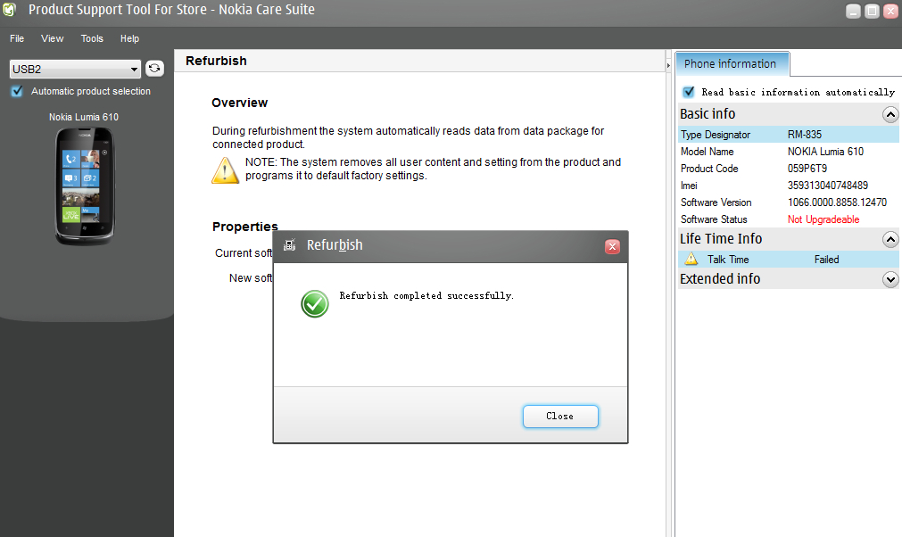Collapse the Basic info section
The height and width of the screenshot is (537, 902).
890,114
